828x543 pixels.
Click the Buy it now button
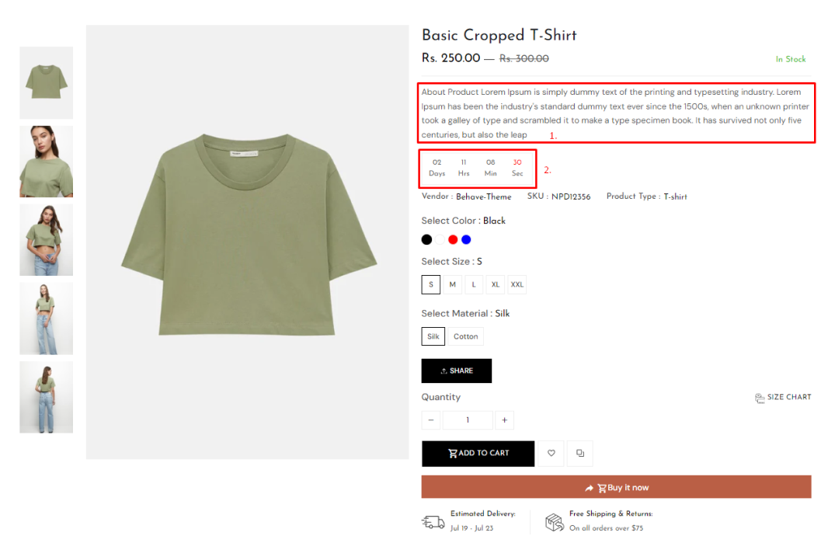(616, 487)
